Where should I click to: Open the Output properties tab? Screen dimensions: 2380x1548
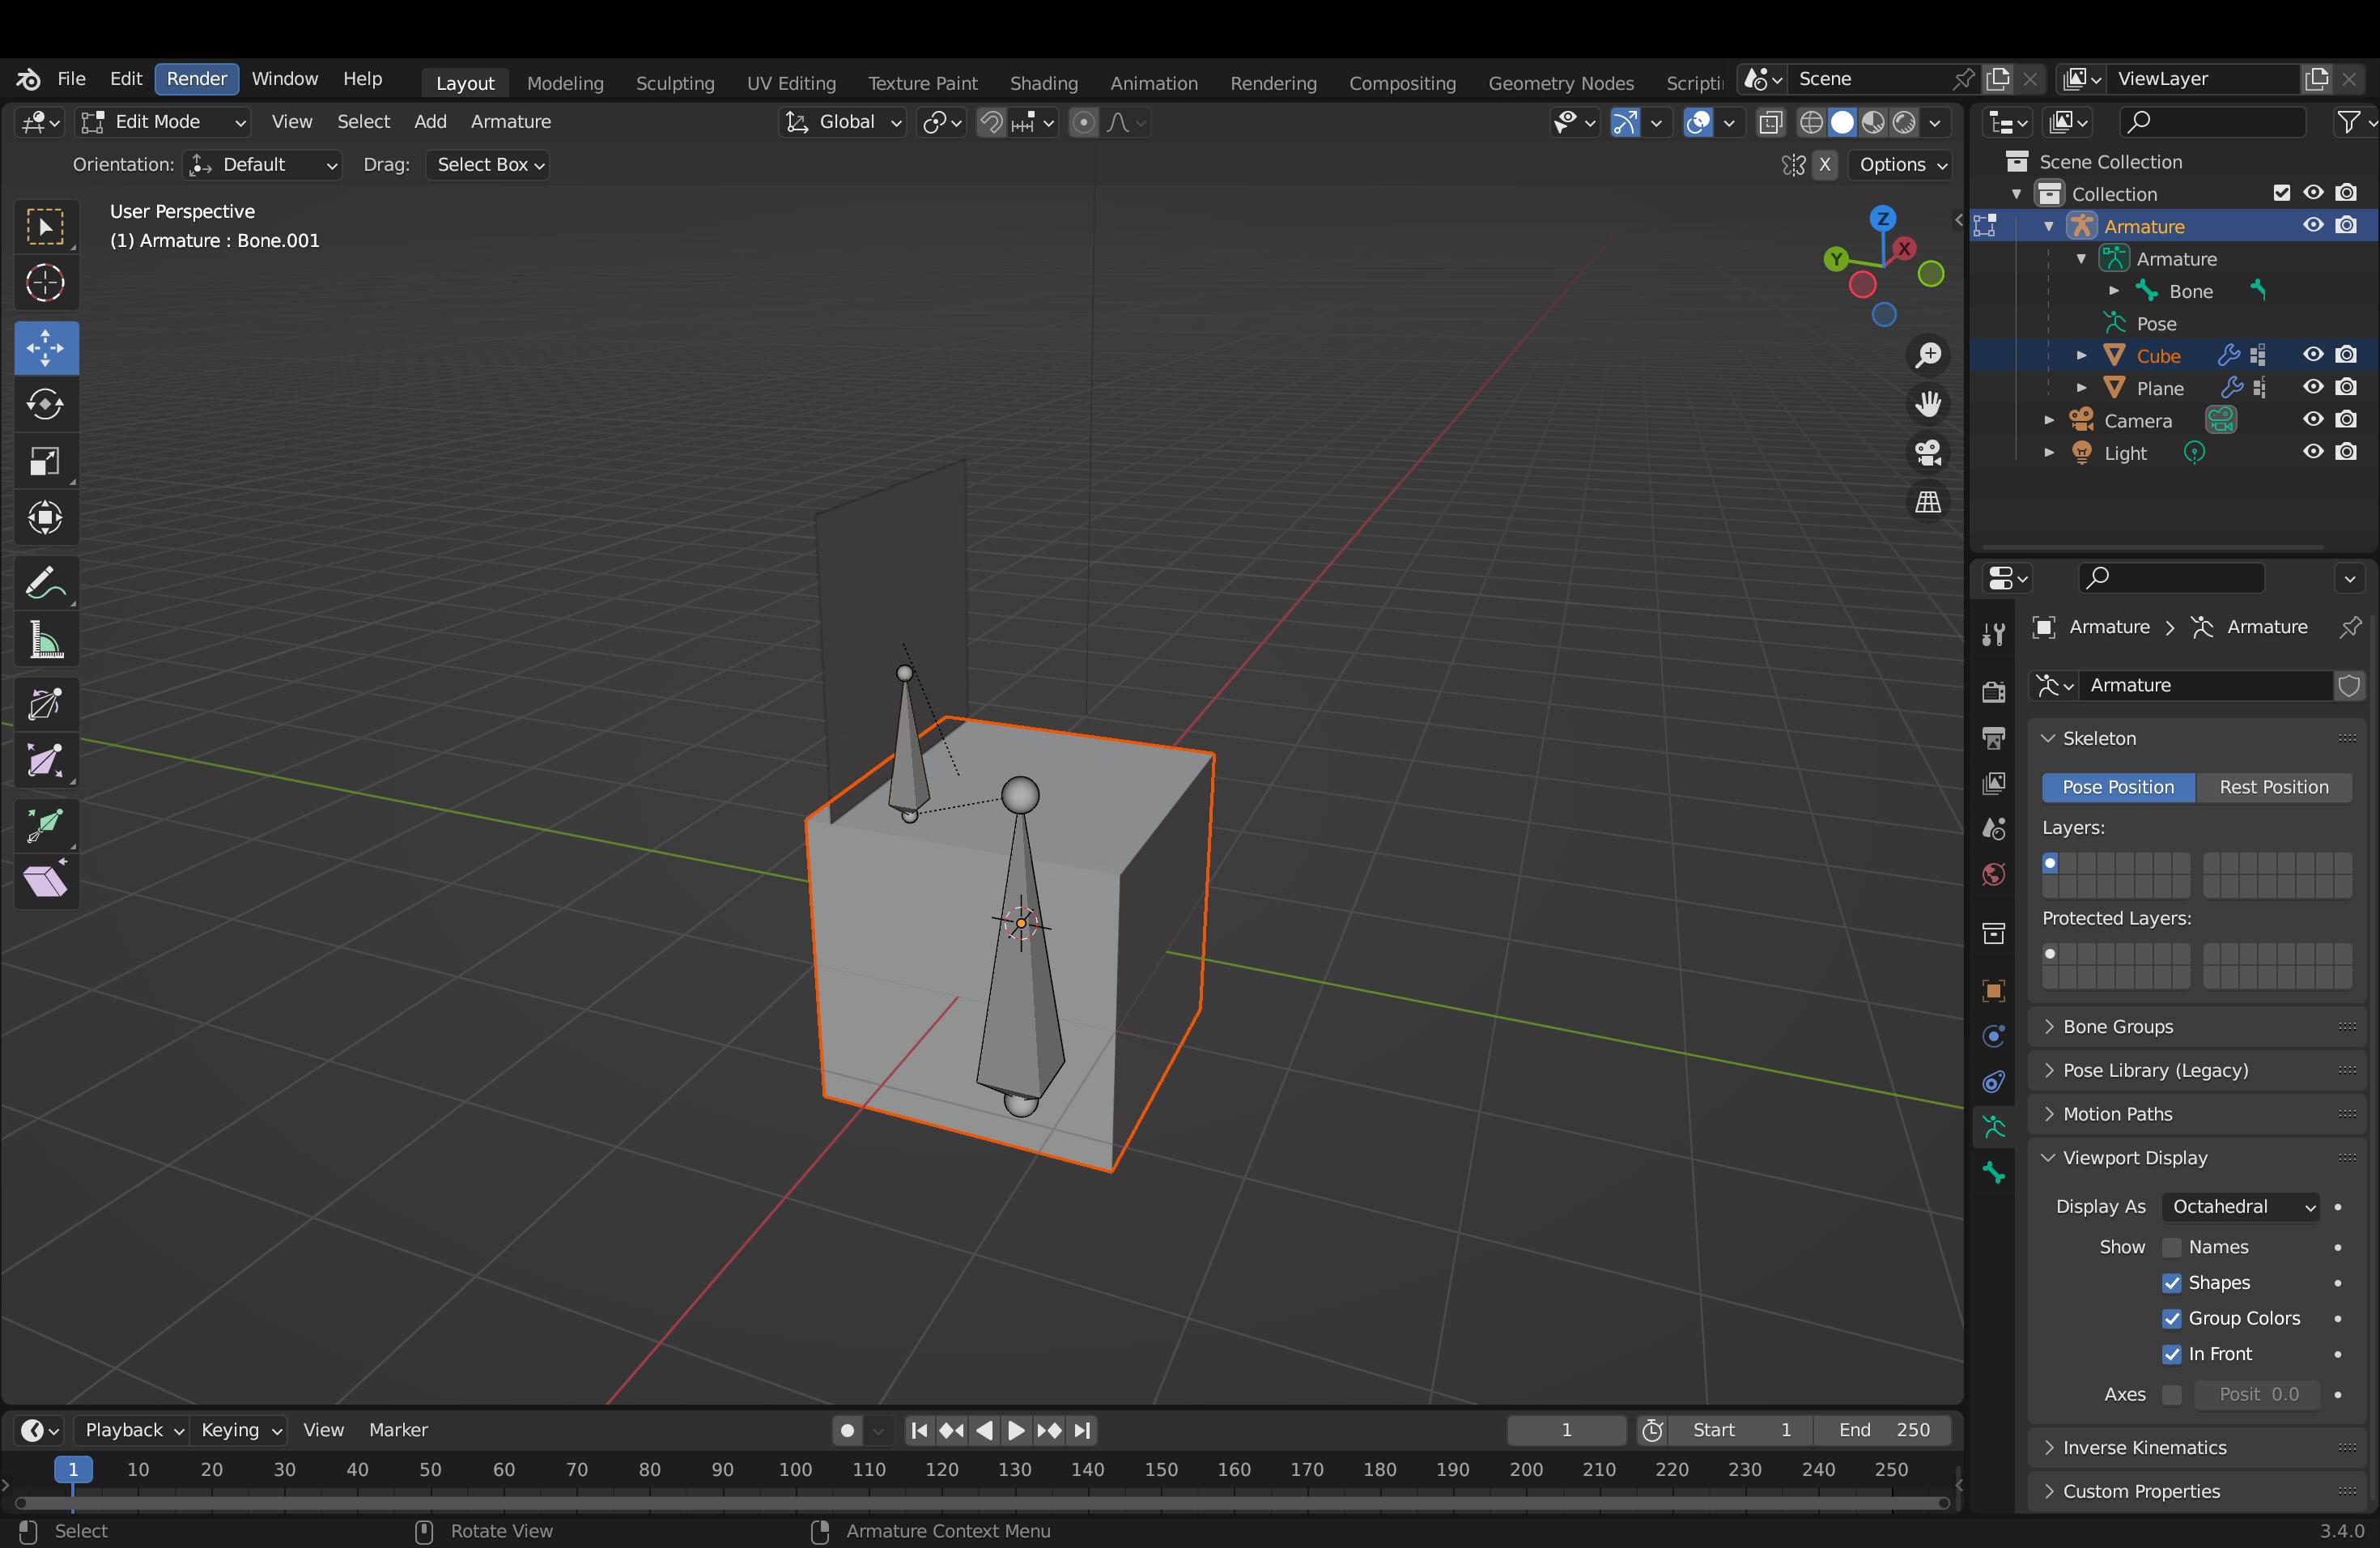[x=1994, y=738]
